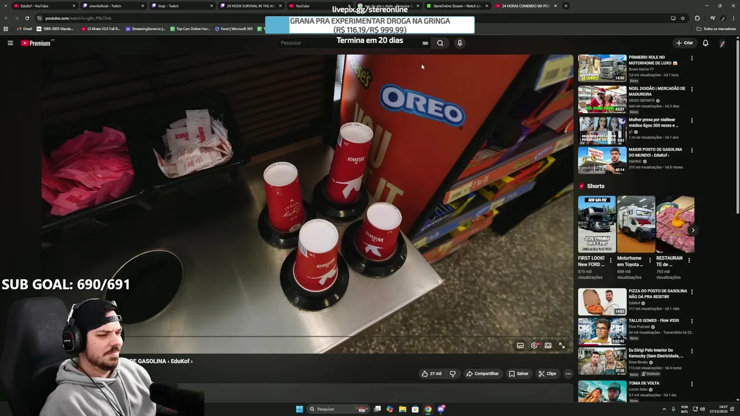This screenshot has height=416, width=740.
Task: Open more actions menu beside Clipe
Action: point(568,374)
